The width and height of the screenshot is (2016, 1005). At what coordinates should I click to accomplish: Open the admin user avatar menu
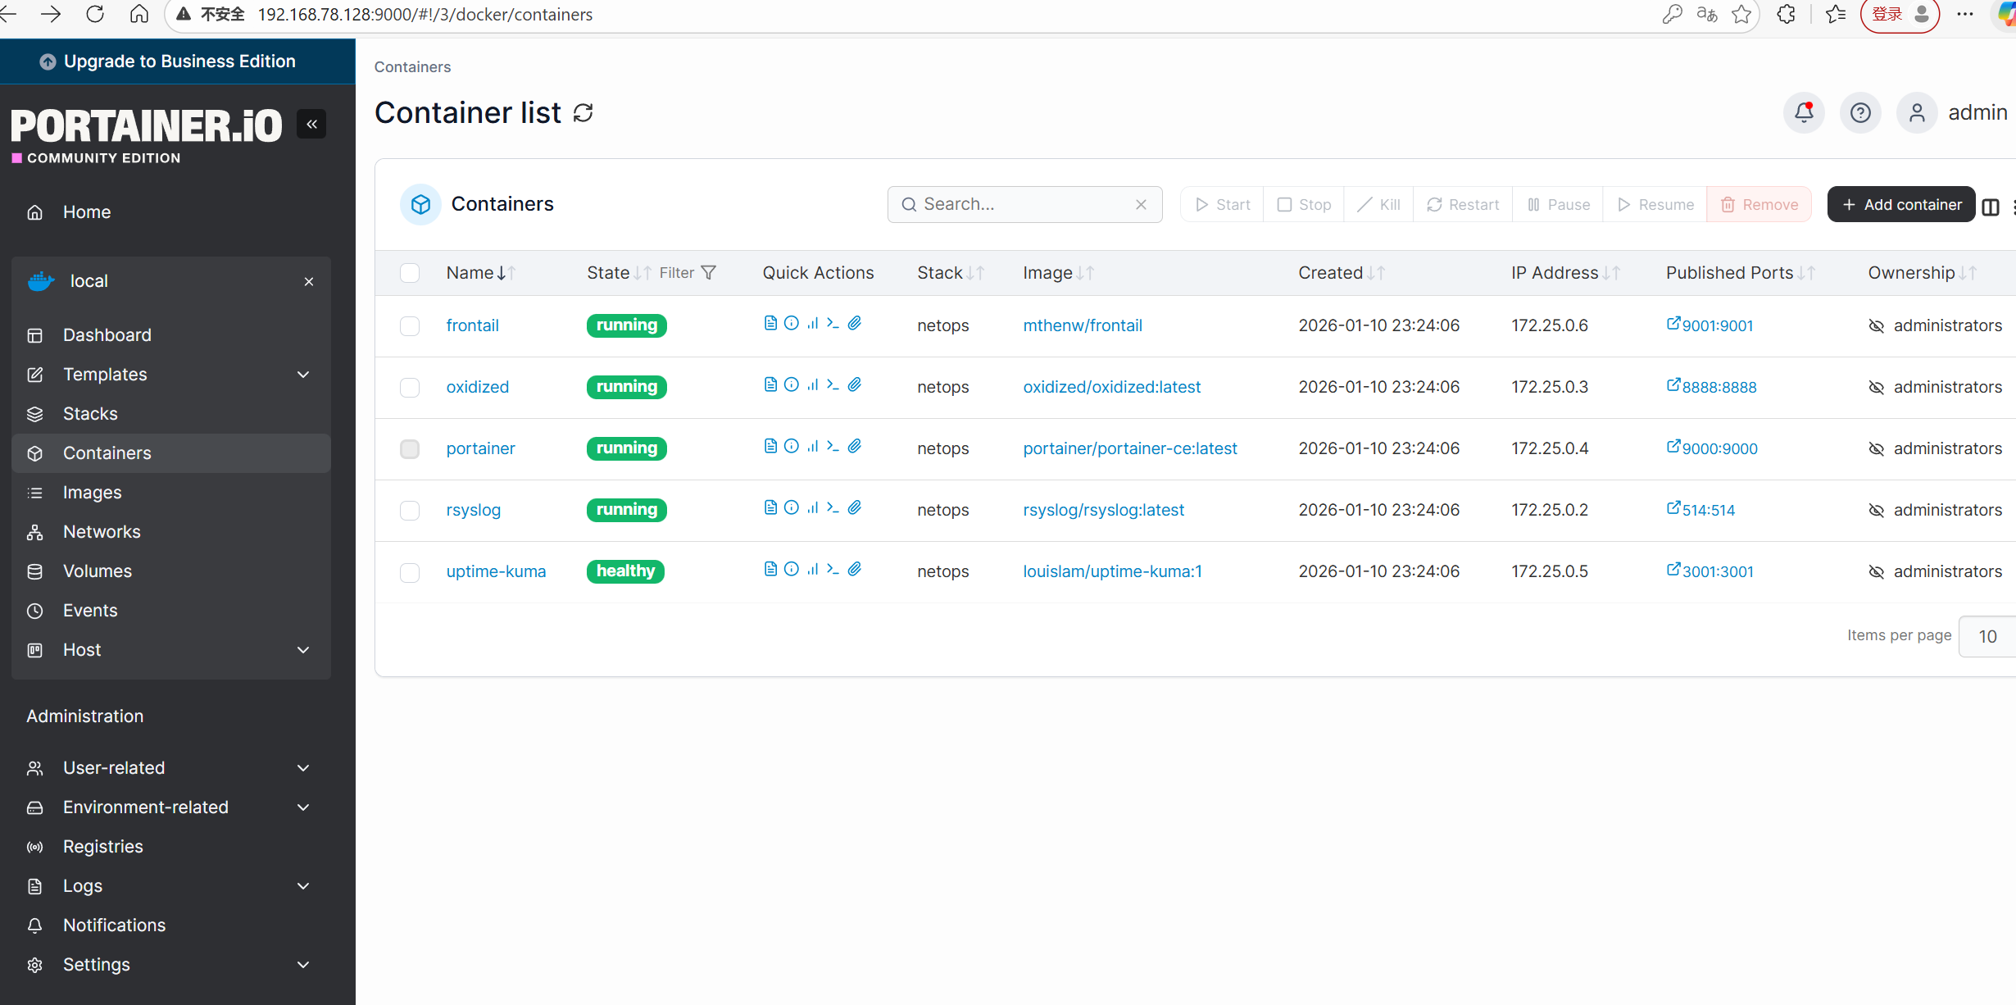(1917, 112)
